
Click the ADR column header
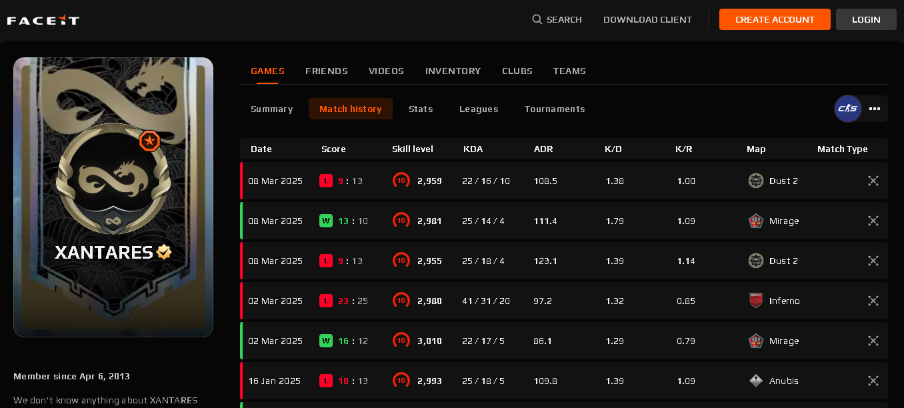543,149
